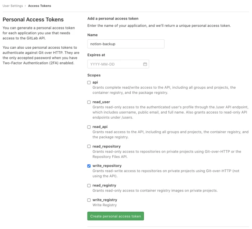This screenshot has width=252, height=229.
Task: Tick the read_user scope checkbox
Action: click(x=89, y=102)
